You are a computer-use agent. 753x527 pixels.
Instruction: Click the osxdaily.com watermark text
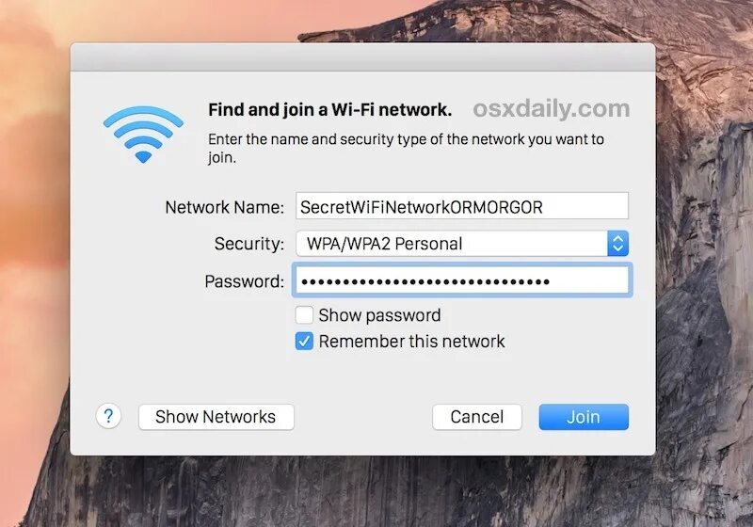pyautogui.click(x=552, y=108)
